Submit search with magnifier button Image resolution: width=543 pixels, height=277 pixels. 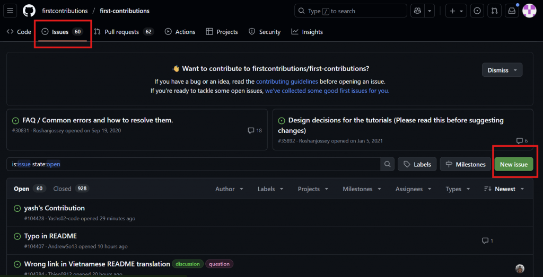pyautogui.click(x=388, y=164)
